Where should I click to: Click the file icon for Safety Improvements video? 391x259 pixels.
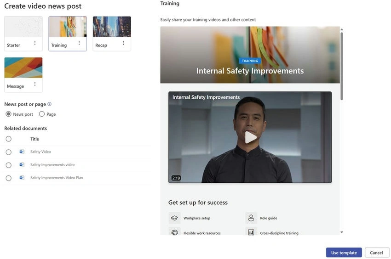(x=22, y=164)
